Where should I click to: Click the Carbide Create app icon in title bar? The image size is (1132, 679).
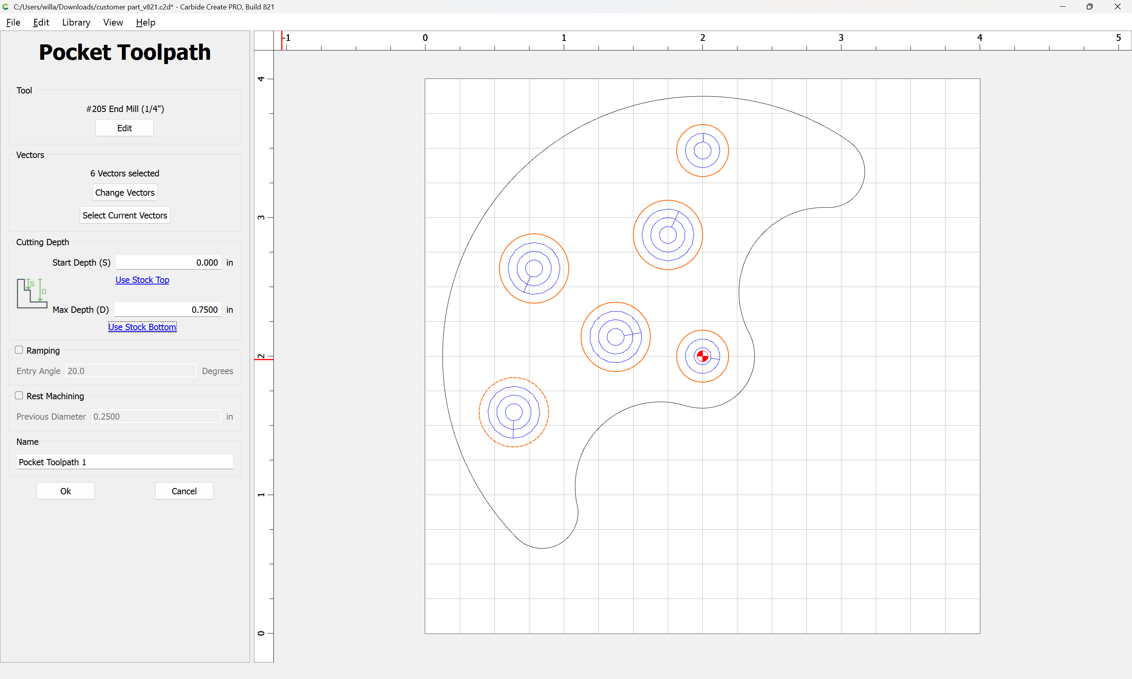(x=6, y=6)
